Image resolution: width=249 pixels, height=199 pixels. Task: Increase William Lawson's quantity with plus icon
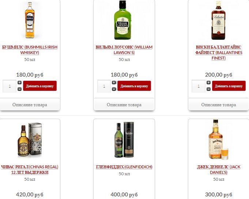(114, 83)
